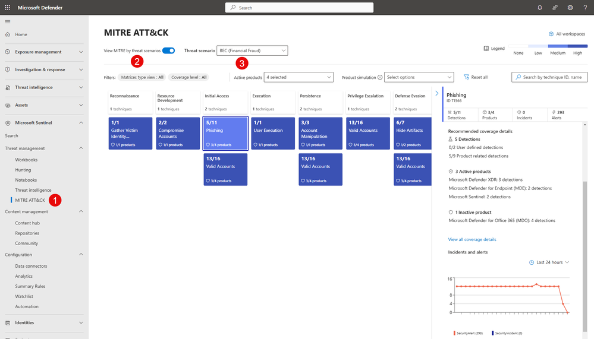594x339 pixels.
Task: Open the app launcher grid icon
Action: [x=7, y=8]
